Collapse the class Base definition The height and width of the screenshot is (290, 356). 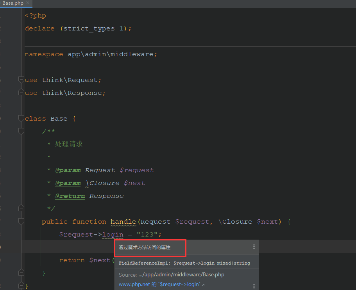pyautogui.click(x=21, y=119)
